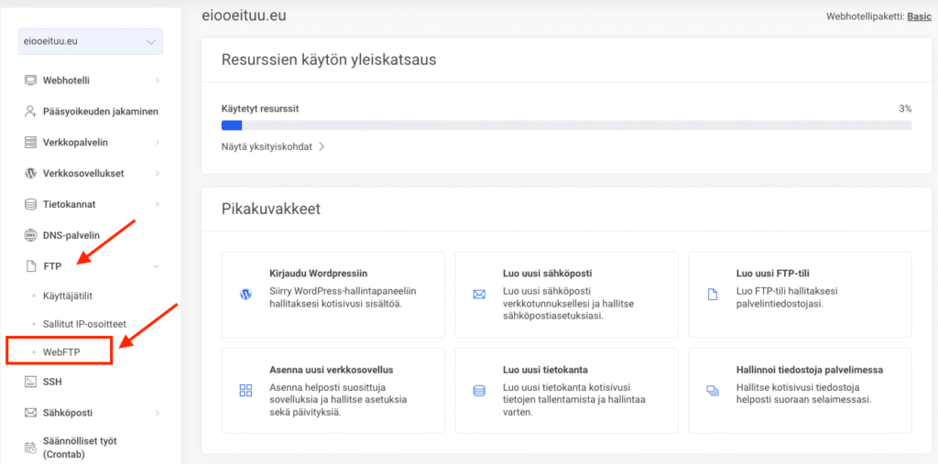938x464 pixels.
Task: Expand the Verkkopalvelin submenu chevron
Action: [x=158, y=143]
